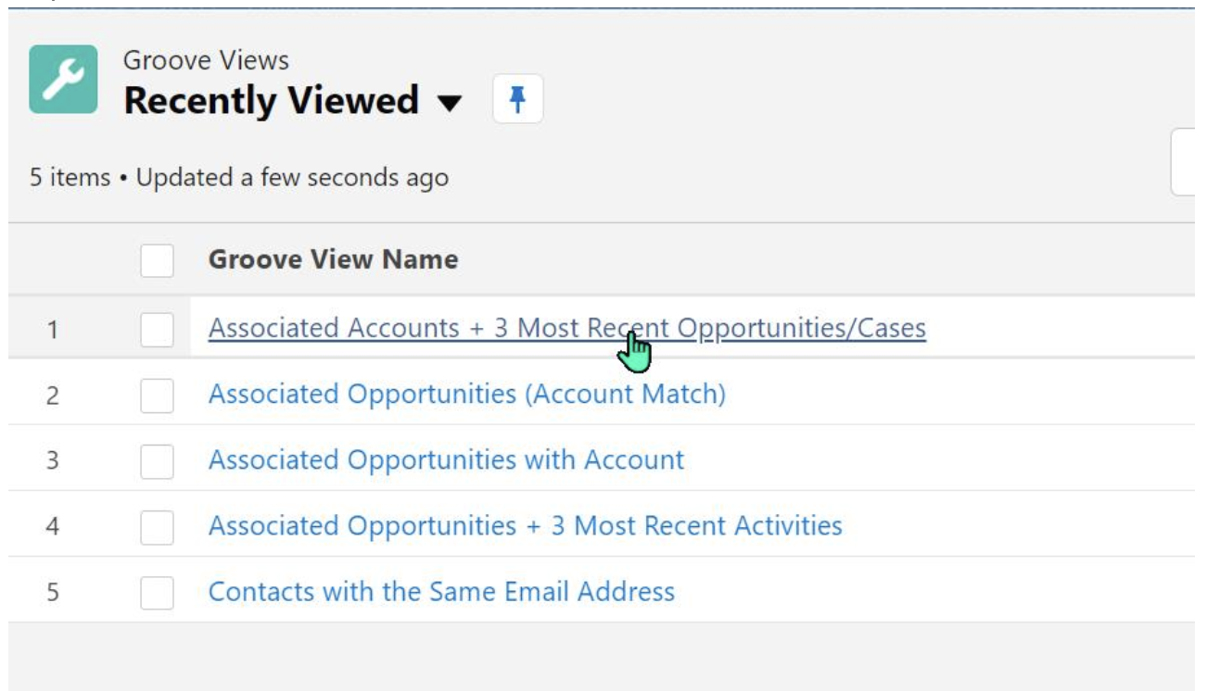Sort by Groove View Name column header
This screenshot has width=1207, height=691.
[334, 259]
